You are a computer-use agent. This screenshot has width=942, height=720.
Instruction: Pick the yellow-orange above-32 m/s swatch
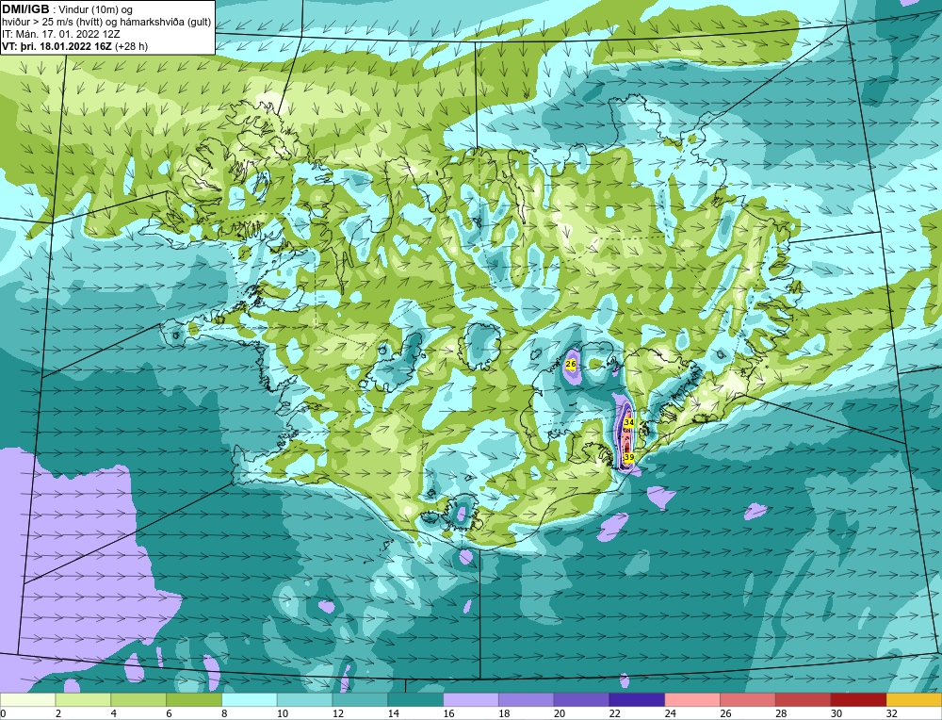coord(915,699)
